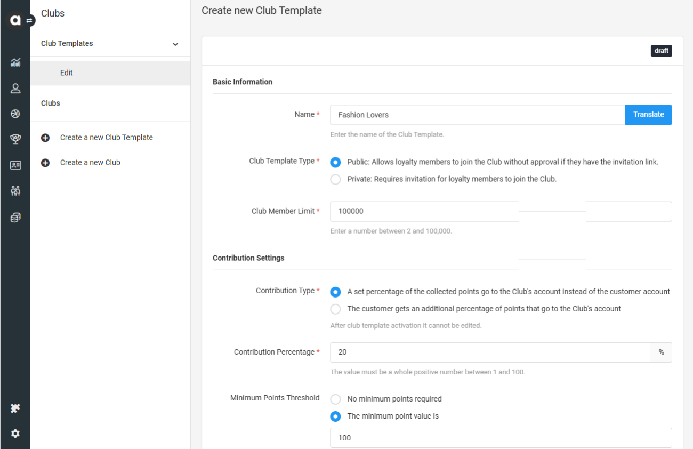Click the sidebar swap arrows toggle icon

click(30, 20)
